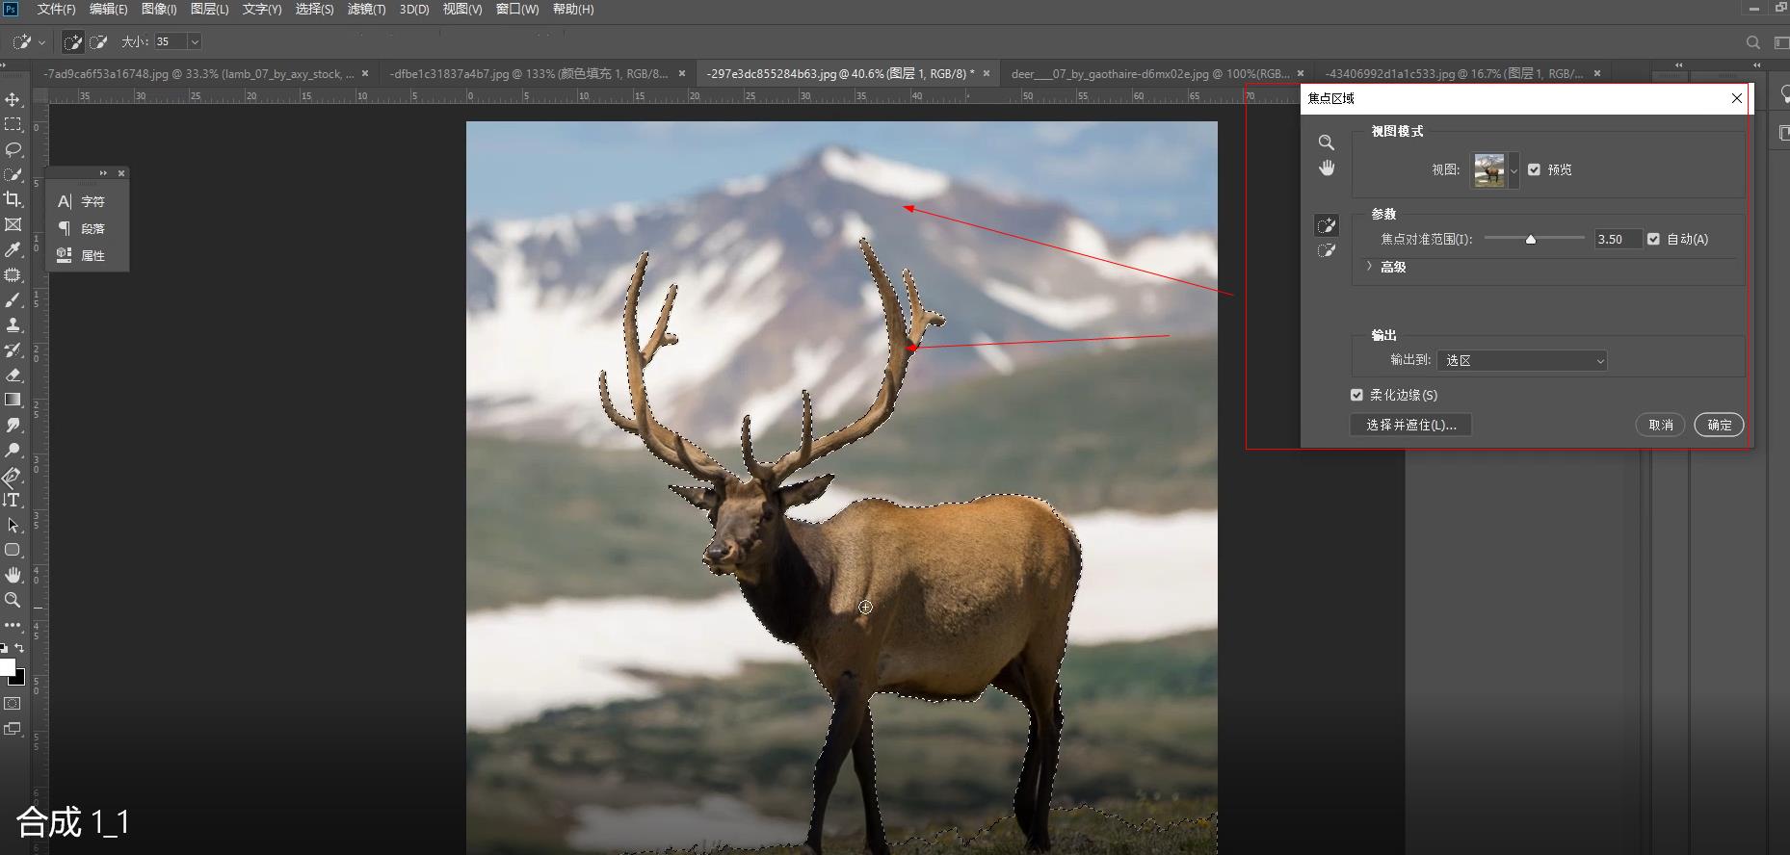Click the 确定 button
This screenshot has height=855, width=1790.
point(1719,425)
